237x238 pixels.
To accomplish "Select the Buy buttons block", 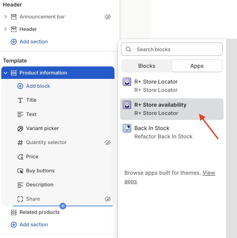I will 40,171.
